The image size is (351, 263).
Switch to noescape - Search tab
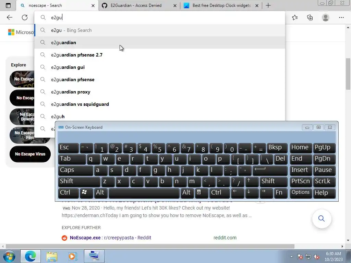pyautogui.click(x=57, y=5)
